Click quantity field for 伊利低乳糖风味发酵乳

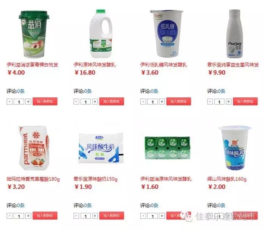153,102
